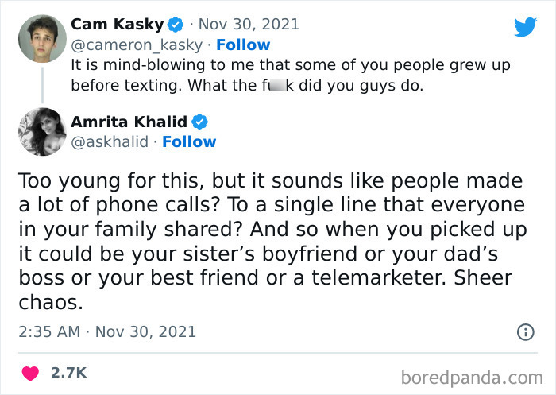Open the tweet info circle icon
Screen dimensions: 556x395
click(x=525, y=332)
